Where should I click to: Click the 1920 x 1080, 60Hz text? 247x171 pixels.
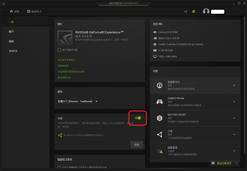[x=168, y=57]
